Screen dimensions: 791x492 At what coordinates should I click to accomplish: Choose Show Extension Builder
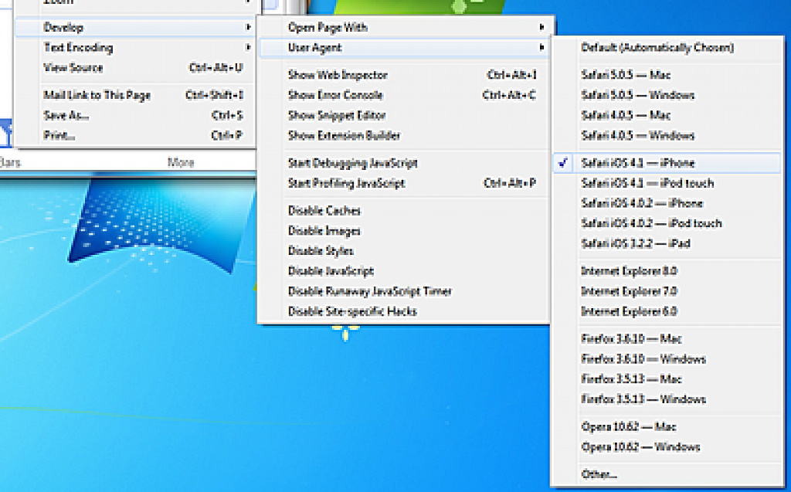[x=403, y=135]
